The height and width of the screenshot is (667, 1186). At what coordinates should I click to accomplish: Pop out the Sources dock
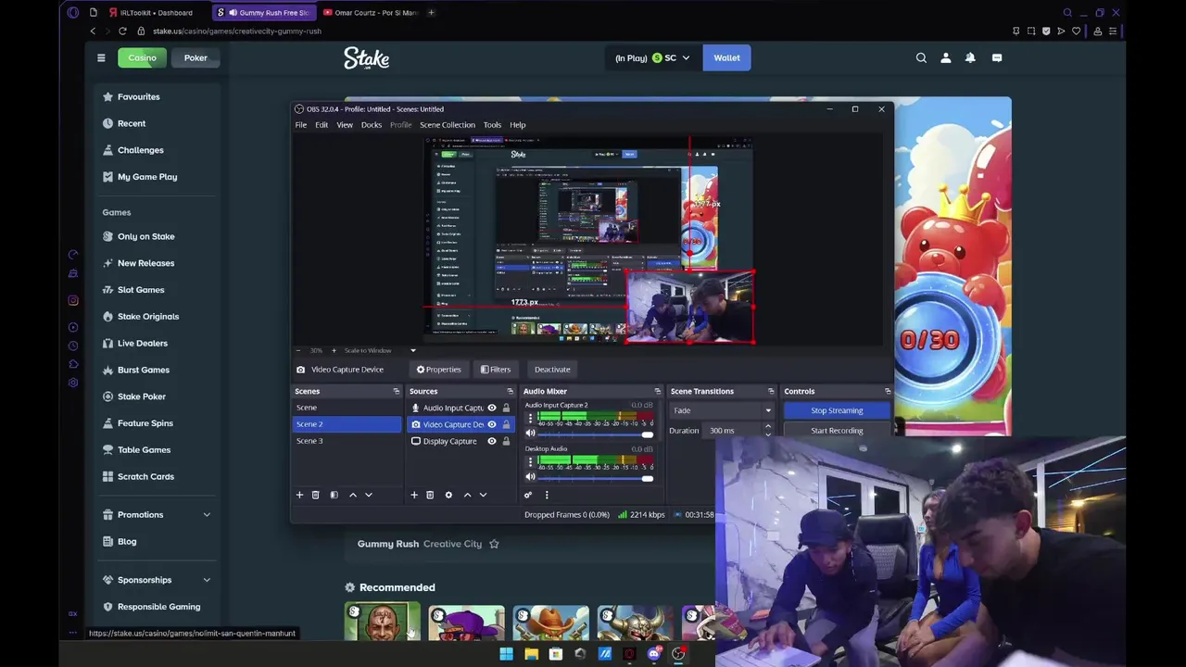click(x=510, y=391)
